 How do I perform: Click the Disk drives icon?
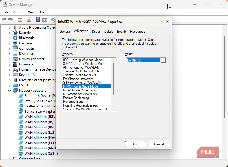point(15,54)
